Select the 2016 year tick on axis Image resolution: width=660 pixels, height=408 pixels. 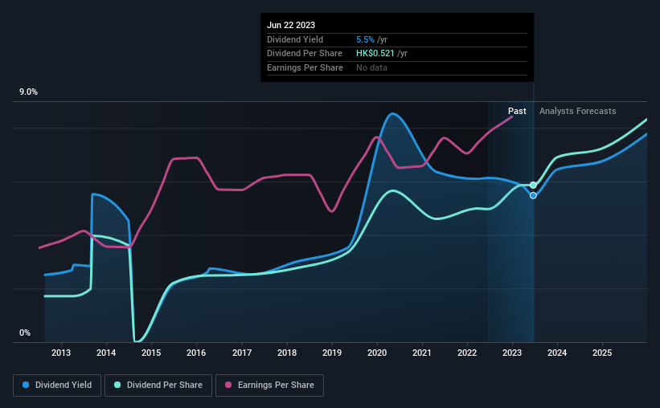(x=196, y=353)
